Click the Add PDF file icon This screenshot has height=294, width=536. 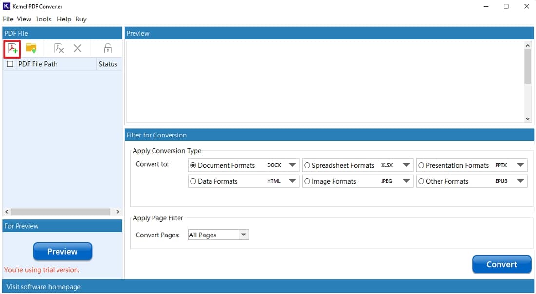(x=12, y=48)
